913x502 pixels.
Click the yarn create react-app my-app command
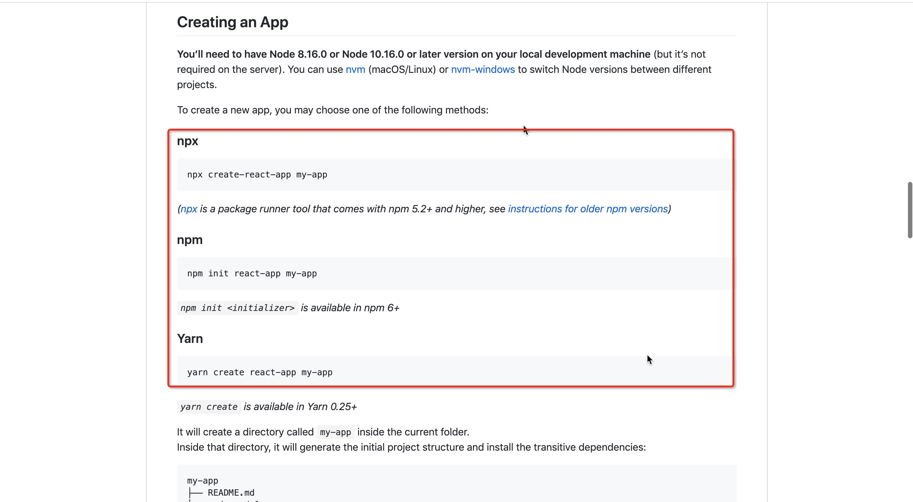[x=259, y=372]
